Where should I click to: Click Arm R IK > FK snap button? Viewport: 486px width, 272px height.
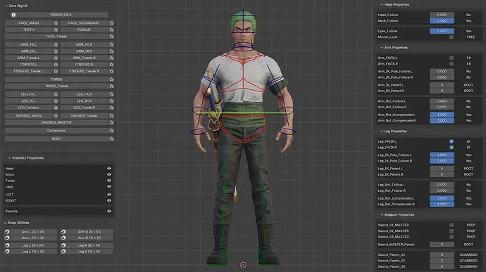(89, 232)
